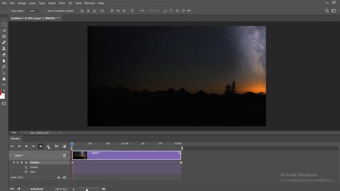Select the Hand tool
340x191 pixels.
pos(4,79)
